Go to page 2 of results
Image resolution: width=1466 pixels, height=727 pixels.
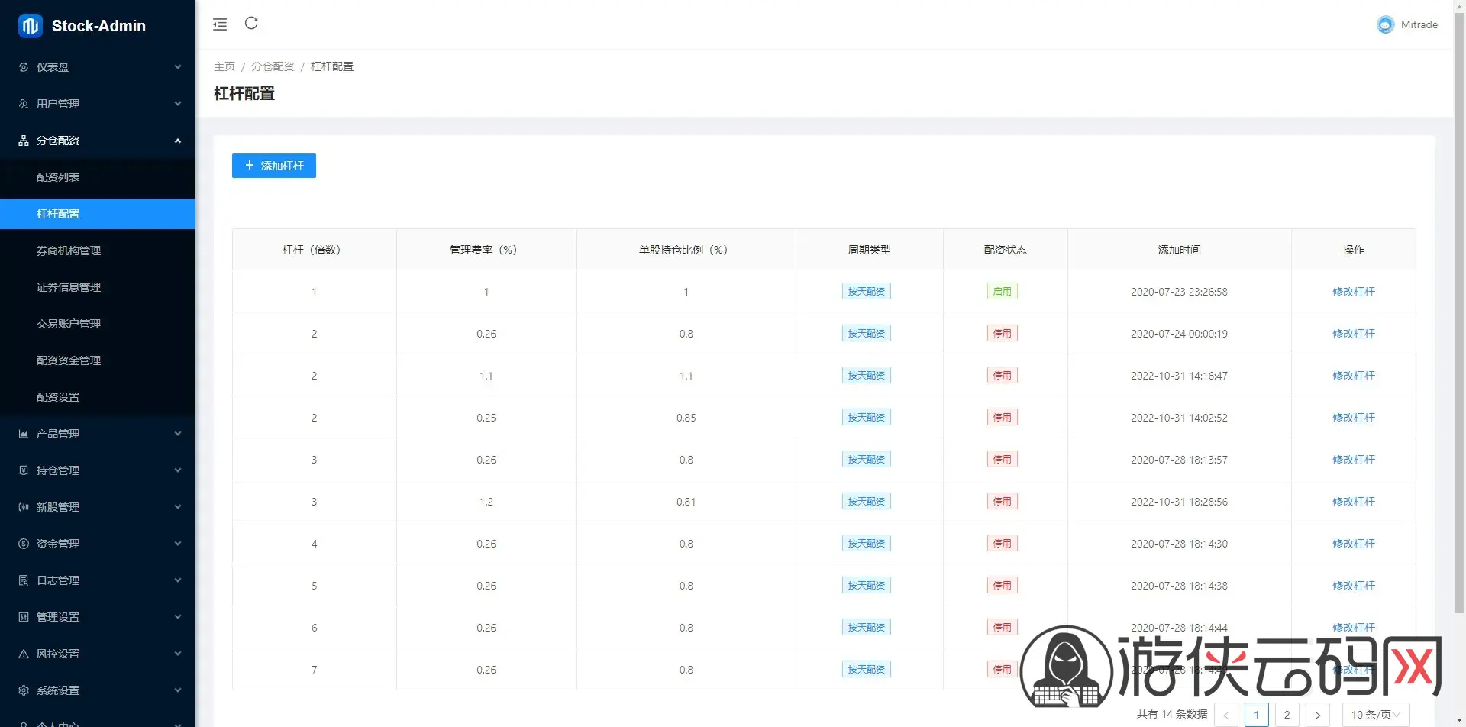coord(1287,715)
